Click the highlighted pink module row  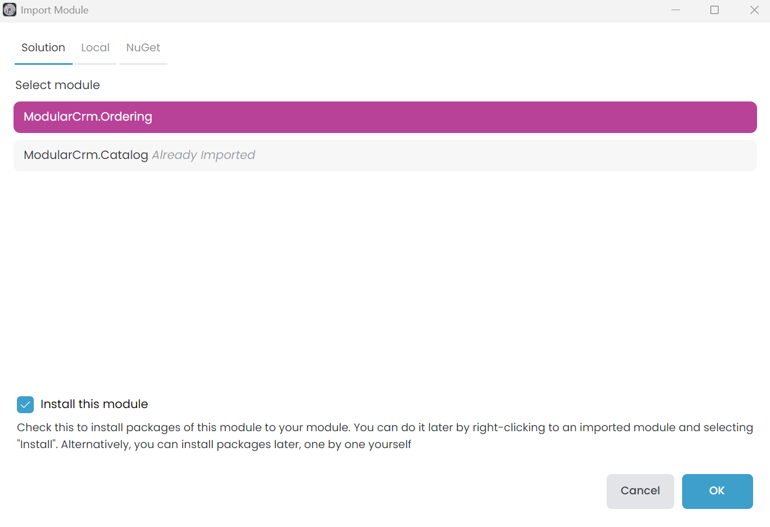coord(385,117)
